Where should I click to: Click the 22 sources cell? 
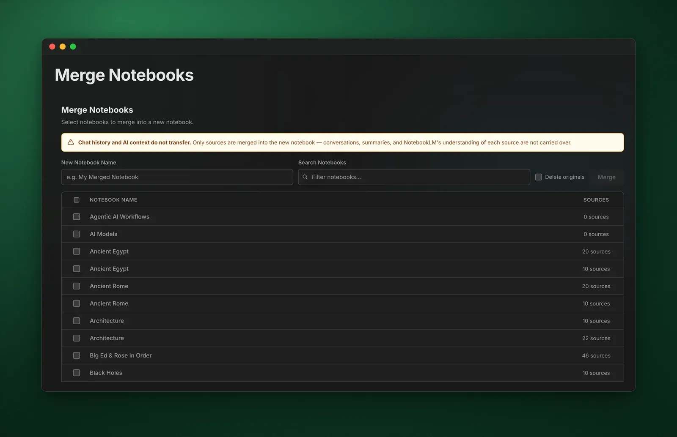coord(596,339)
